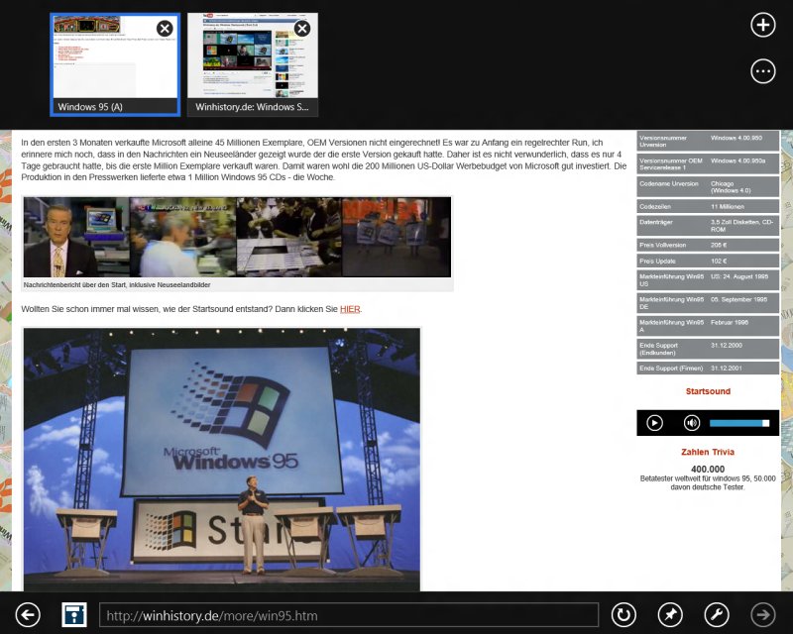Close the Winhistory.de Windows S... tab
The image size is (793, 634).
click(x=302, y=29)
